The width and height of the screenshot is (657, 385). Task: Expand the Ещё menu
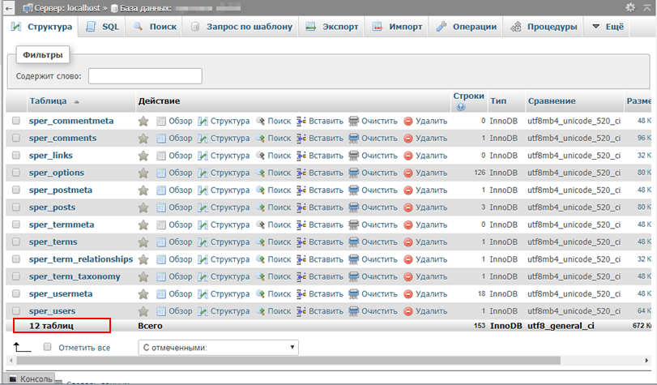(x=608, y=27)
